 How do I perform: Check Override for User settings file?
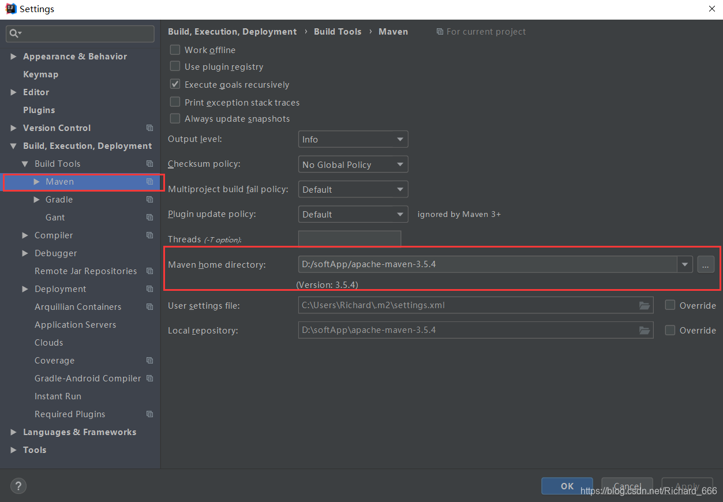(x=670, y=305)
